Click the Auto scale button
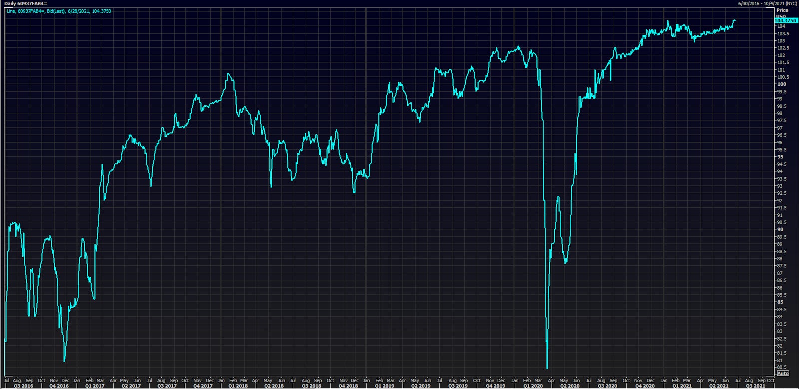This screenshot has width=799, height=389. click(x=783, y=373)
